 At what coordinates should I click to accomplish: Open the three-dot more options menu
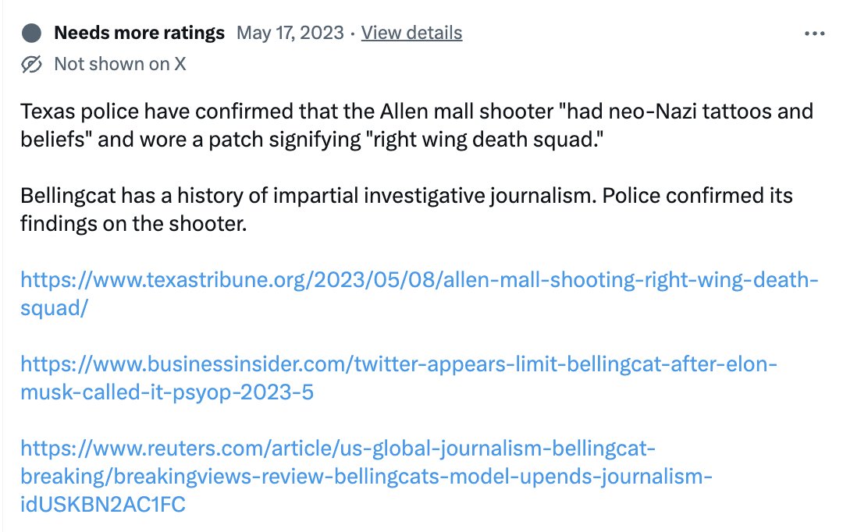[814, 34]
